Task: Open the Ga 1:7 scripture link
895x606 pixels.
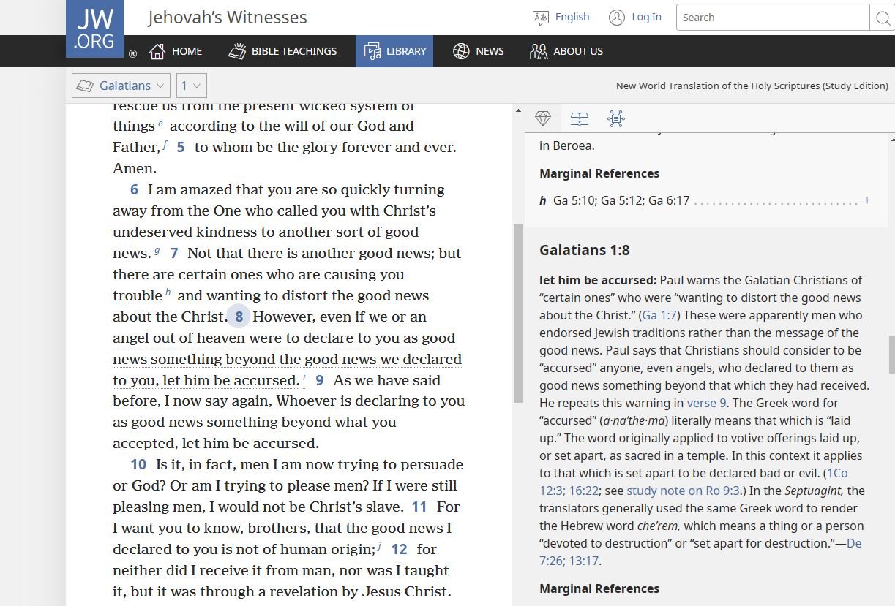Action: pyautogui.click(x=659, y=315)
